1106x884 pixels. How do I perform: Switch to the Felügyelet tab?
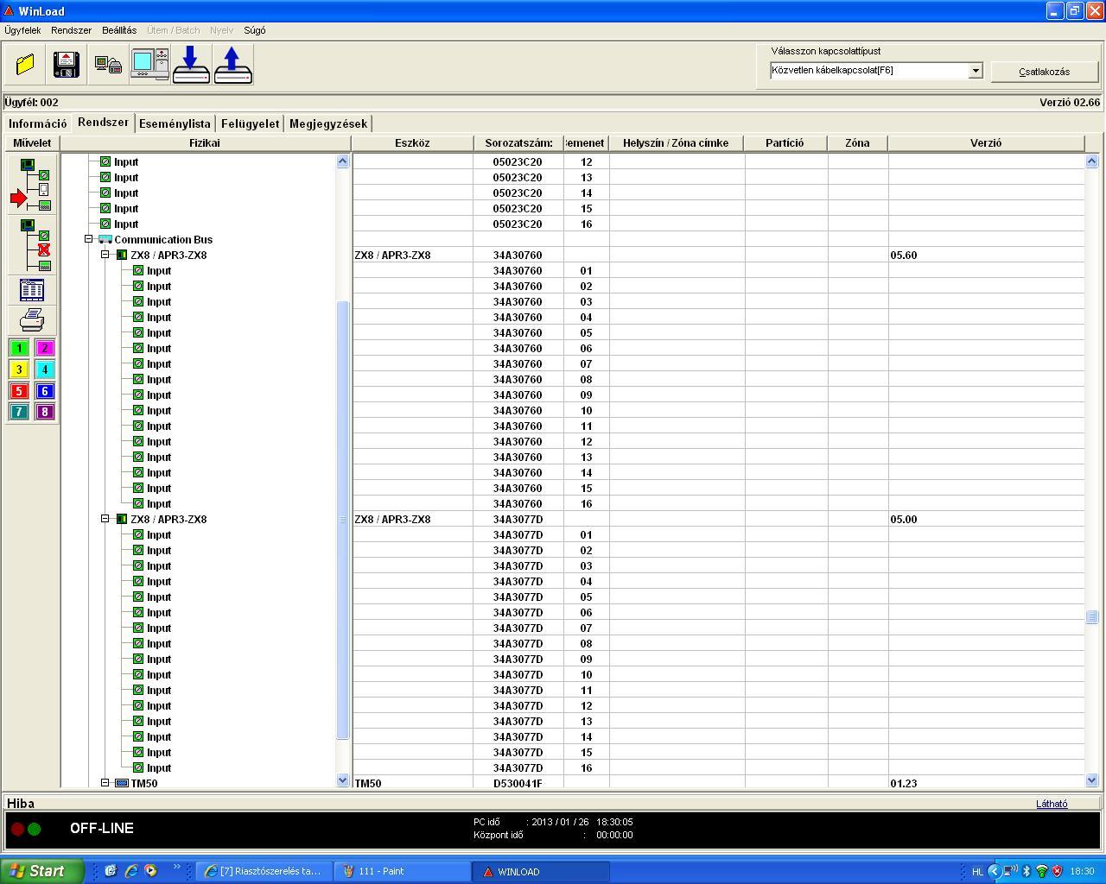coord(250,123)
